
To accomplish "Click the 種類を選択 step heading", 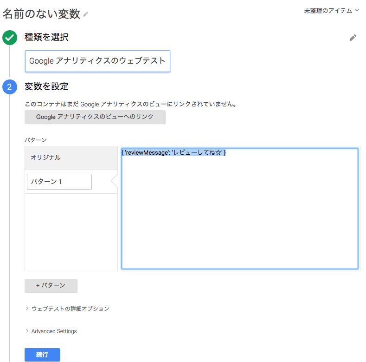I will (x=46, y=37).
